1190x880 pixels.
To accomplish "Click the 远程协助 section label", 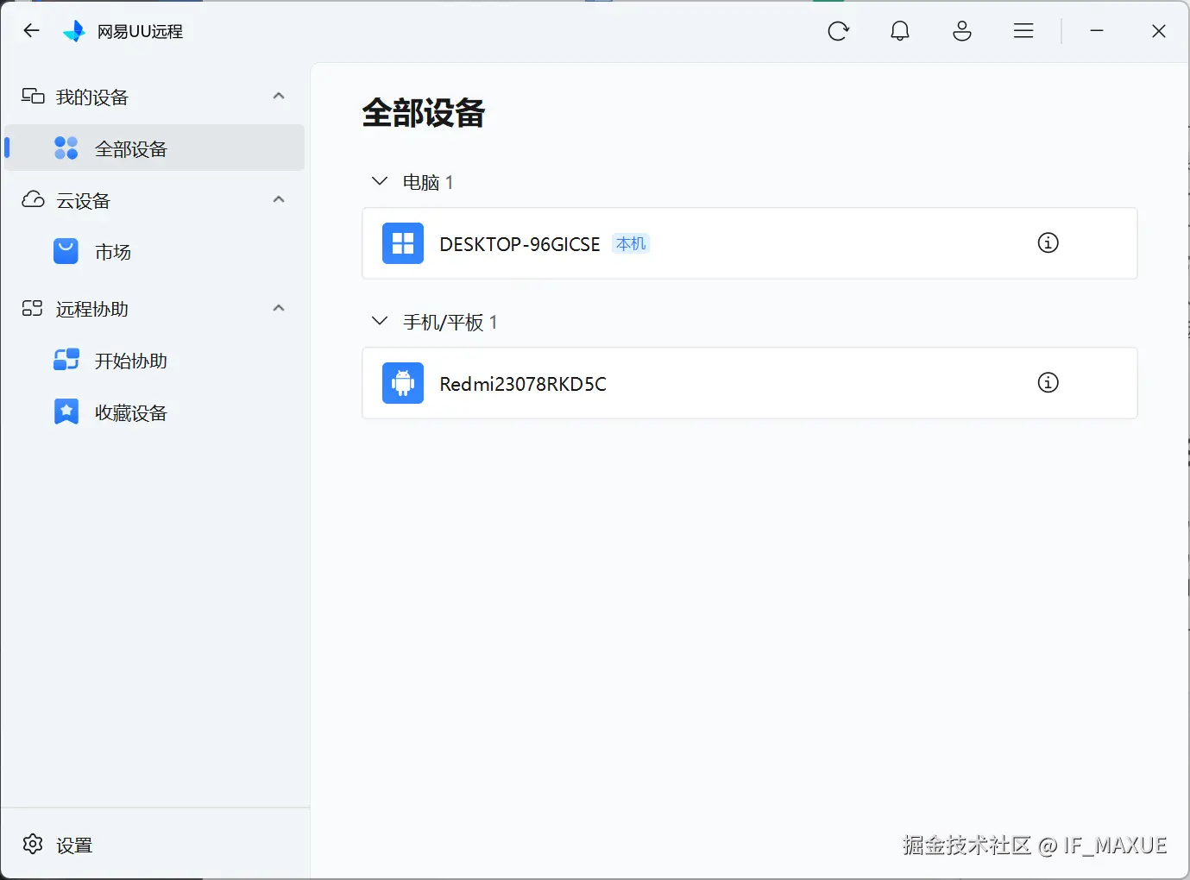I will click(92, 309).
